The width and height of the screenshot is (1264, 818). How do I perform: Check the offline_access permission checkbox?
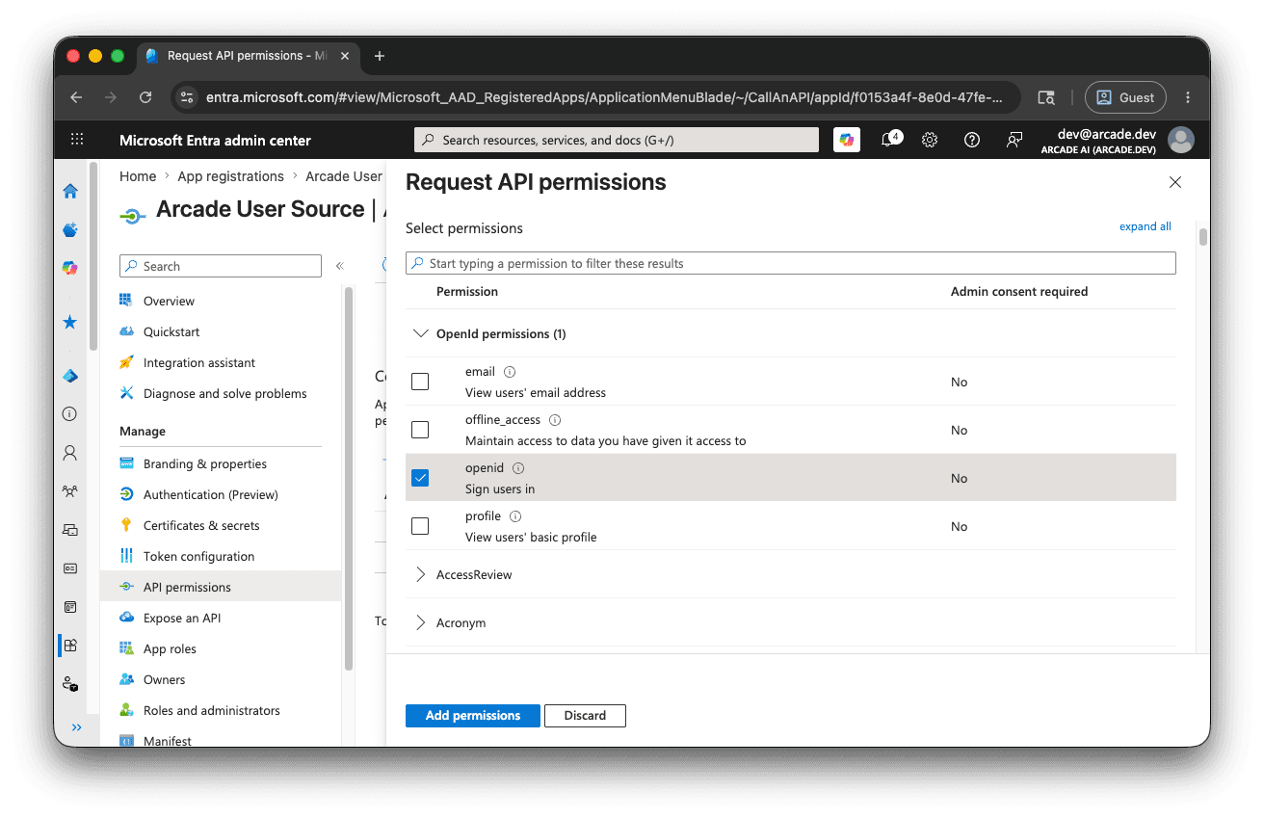click(420, 430)
